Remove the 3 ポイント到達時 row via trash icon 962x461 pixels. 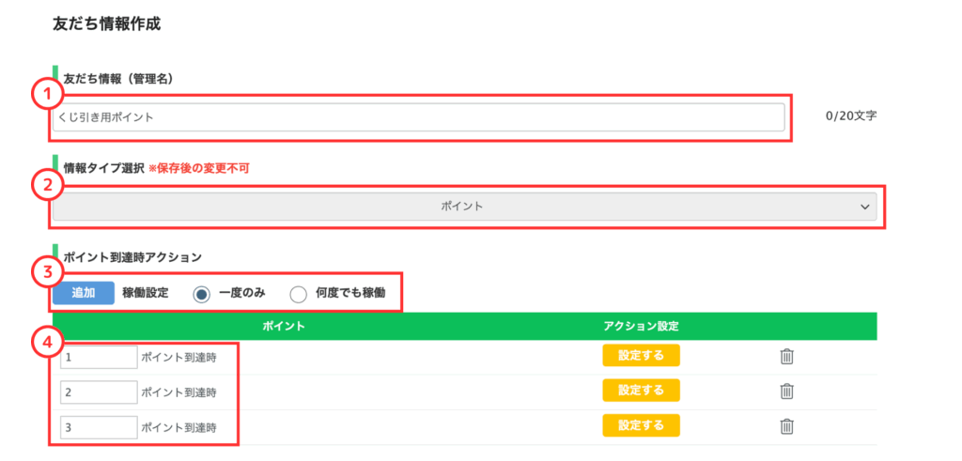pyautogui.click(x=786, y=426)
